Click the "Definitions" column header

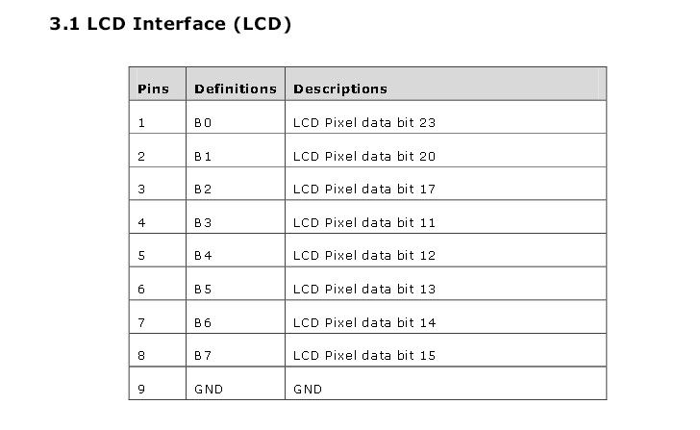tap(235, 89)
